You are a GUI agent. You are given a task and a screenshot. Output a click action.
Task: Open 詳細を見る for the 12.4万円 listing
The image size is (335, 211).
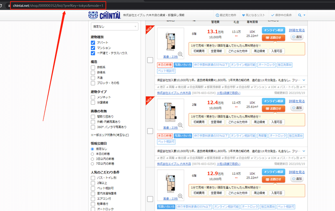(297, 101)
